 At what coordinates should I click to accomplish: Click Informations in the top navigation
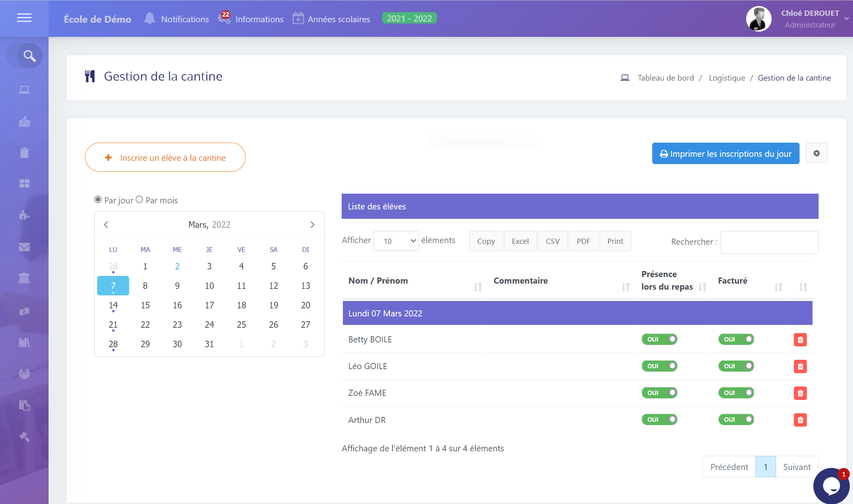[x=259, y=19]
